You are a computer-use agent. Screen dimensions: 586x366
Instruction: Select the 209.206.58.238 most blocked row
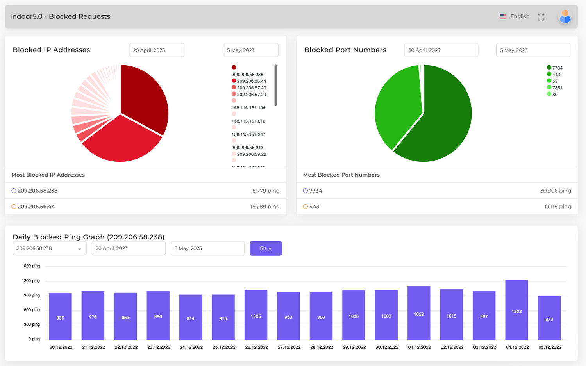pos(145,191)
